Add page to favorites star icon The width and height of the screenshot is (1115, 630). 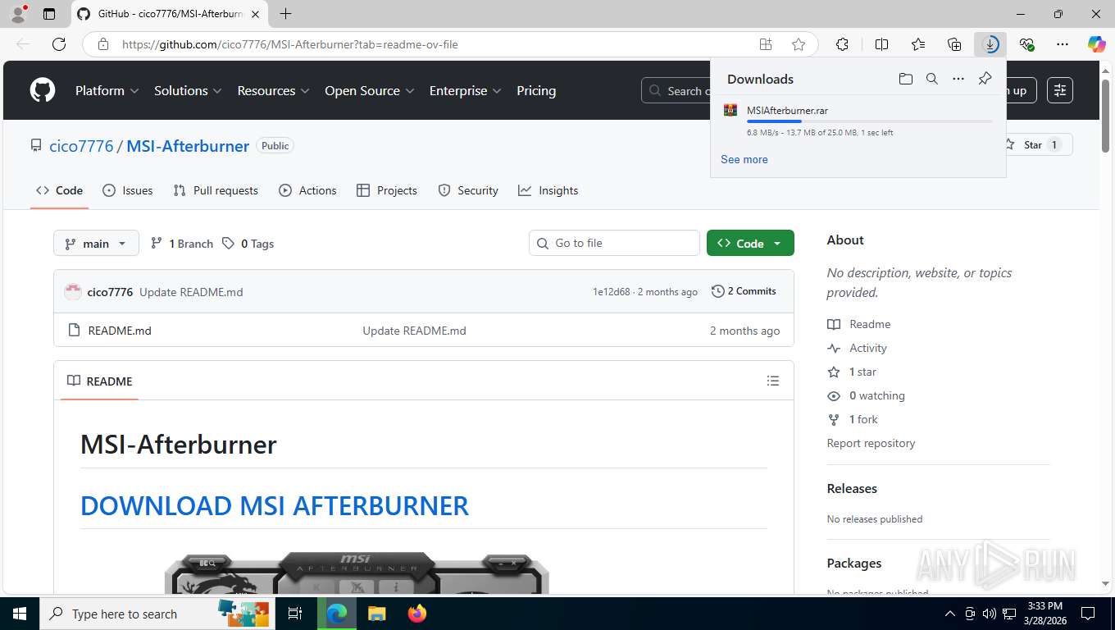click(x=799, y=44)
